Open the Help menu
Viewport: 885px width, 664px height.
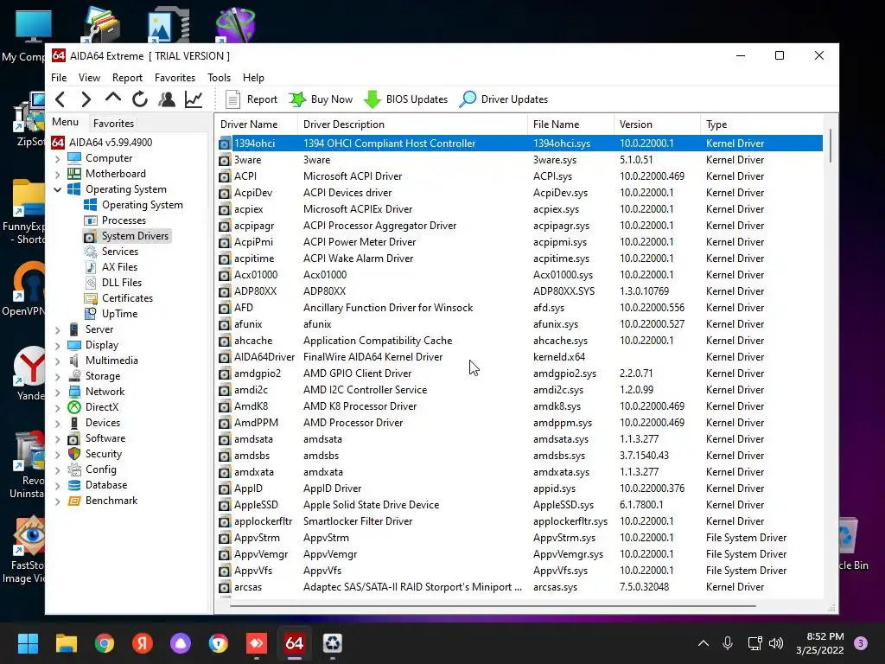253,77
